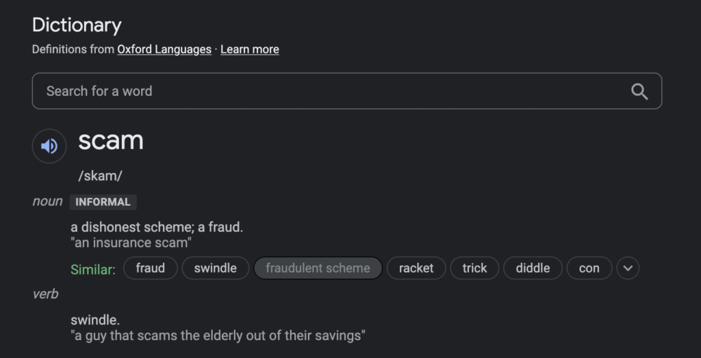Choose the 'con' synonym chip
The image size is (701, 358).
pos(589,268)
